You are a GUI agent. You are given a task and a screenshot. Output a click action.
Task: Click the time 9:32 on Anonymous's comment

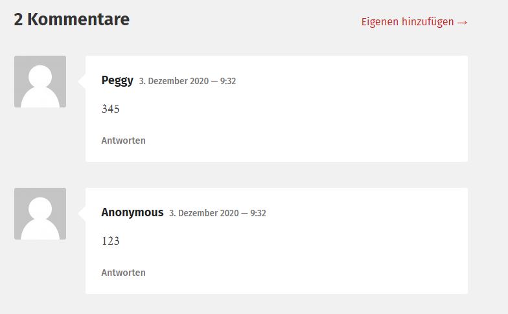pos(258,213)
